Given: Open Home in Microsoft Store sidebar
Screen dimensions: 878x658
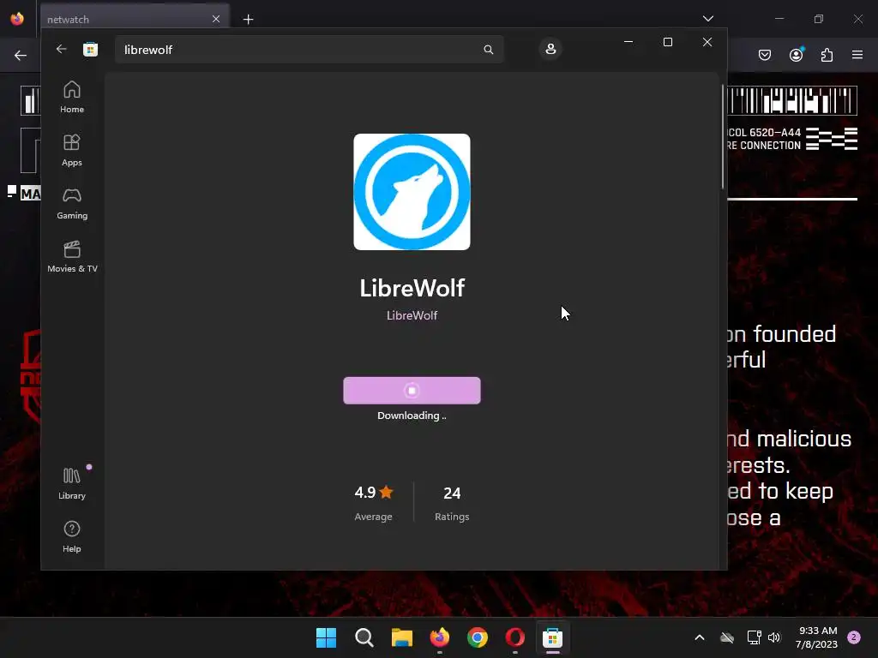Looking at the screenshot, I should point(72,97).
